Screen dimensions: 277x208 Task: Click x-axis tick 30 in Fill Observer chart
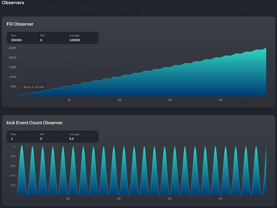click(170, 100)
